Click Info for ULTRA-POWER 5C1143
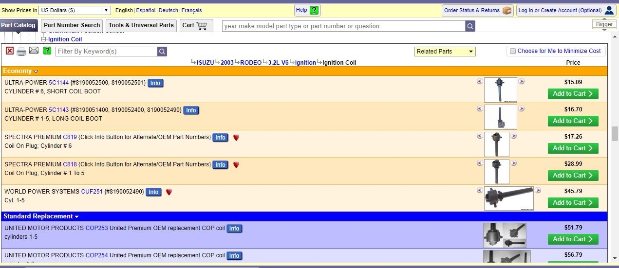Screen dimensions: 619x268 pyautogui.click(x=191, y=110)
